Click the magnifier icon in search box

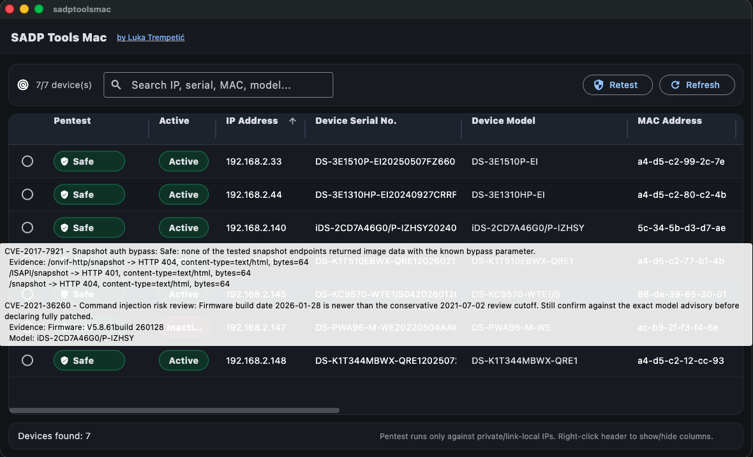[x=116, y=85]
